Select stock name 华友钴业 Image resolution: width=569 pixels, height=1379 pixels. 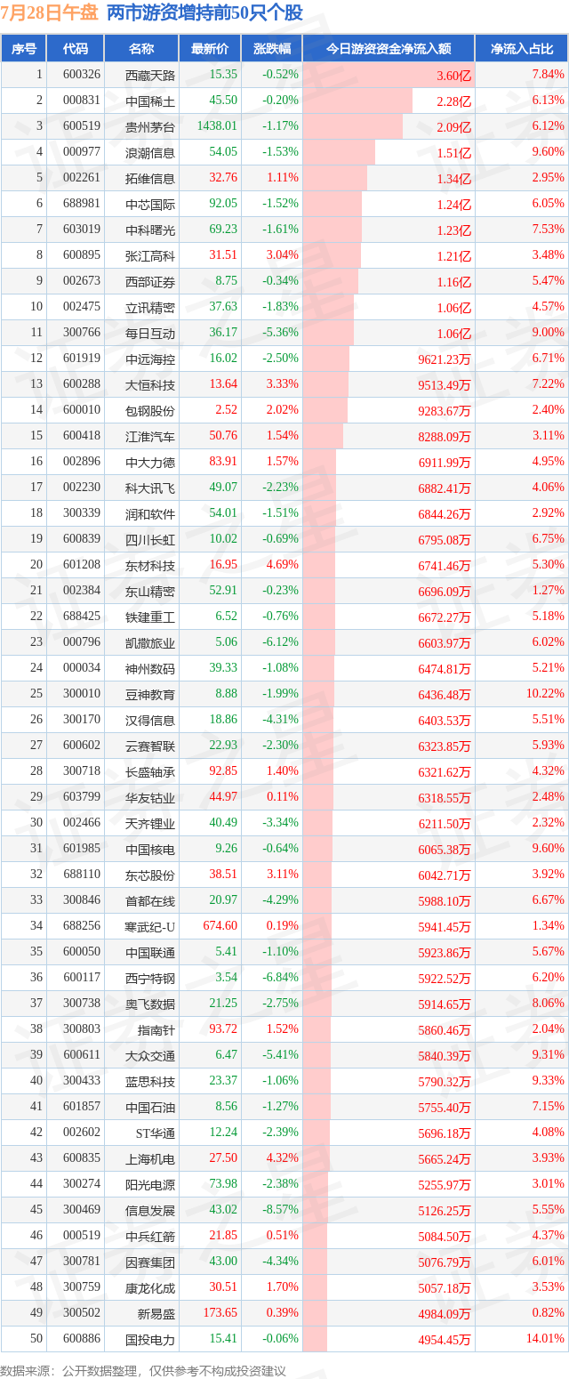150,798
